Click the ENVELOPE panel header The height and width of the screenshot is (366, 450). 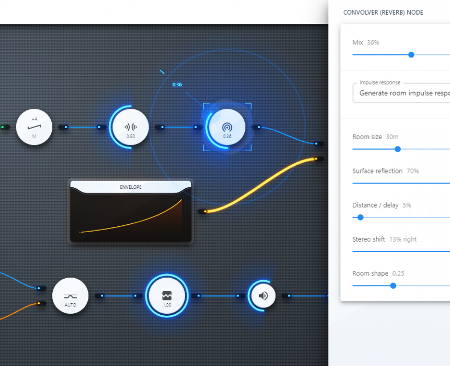130,187
